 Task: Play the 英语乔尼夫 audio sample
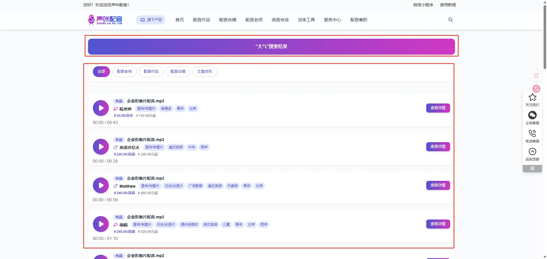pos(101,147)
